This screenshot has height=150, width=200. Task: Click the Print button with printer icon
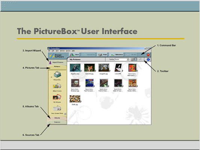[102, 54]
